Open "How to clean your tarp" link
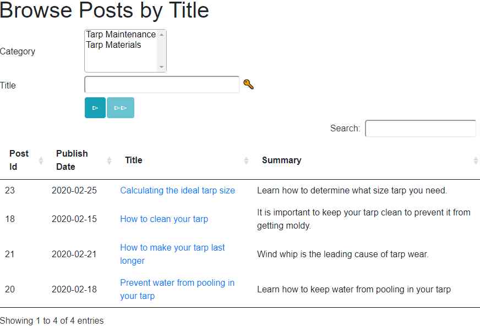 [164, 219]
